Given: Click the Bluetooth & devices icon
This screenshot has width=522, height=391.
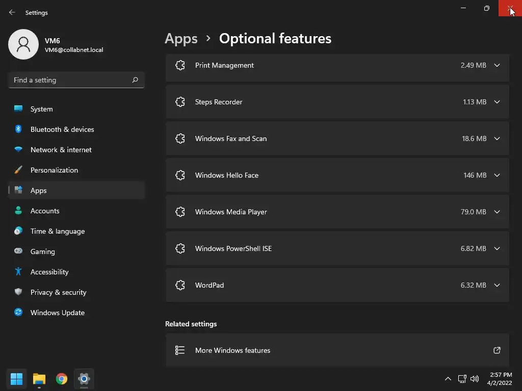Looking at the screenshot, I should (x=18, y=129).
